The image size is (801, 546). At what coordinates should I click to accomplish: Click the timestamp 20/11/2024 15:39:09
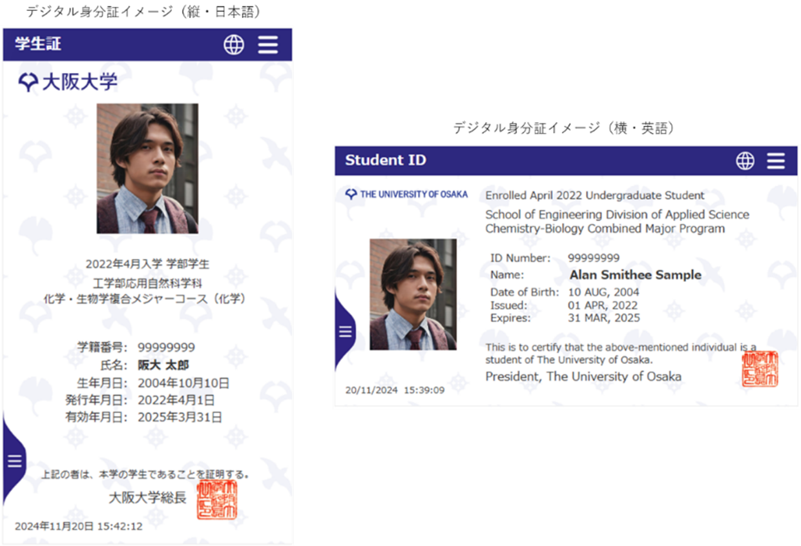coord(395,390)
